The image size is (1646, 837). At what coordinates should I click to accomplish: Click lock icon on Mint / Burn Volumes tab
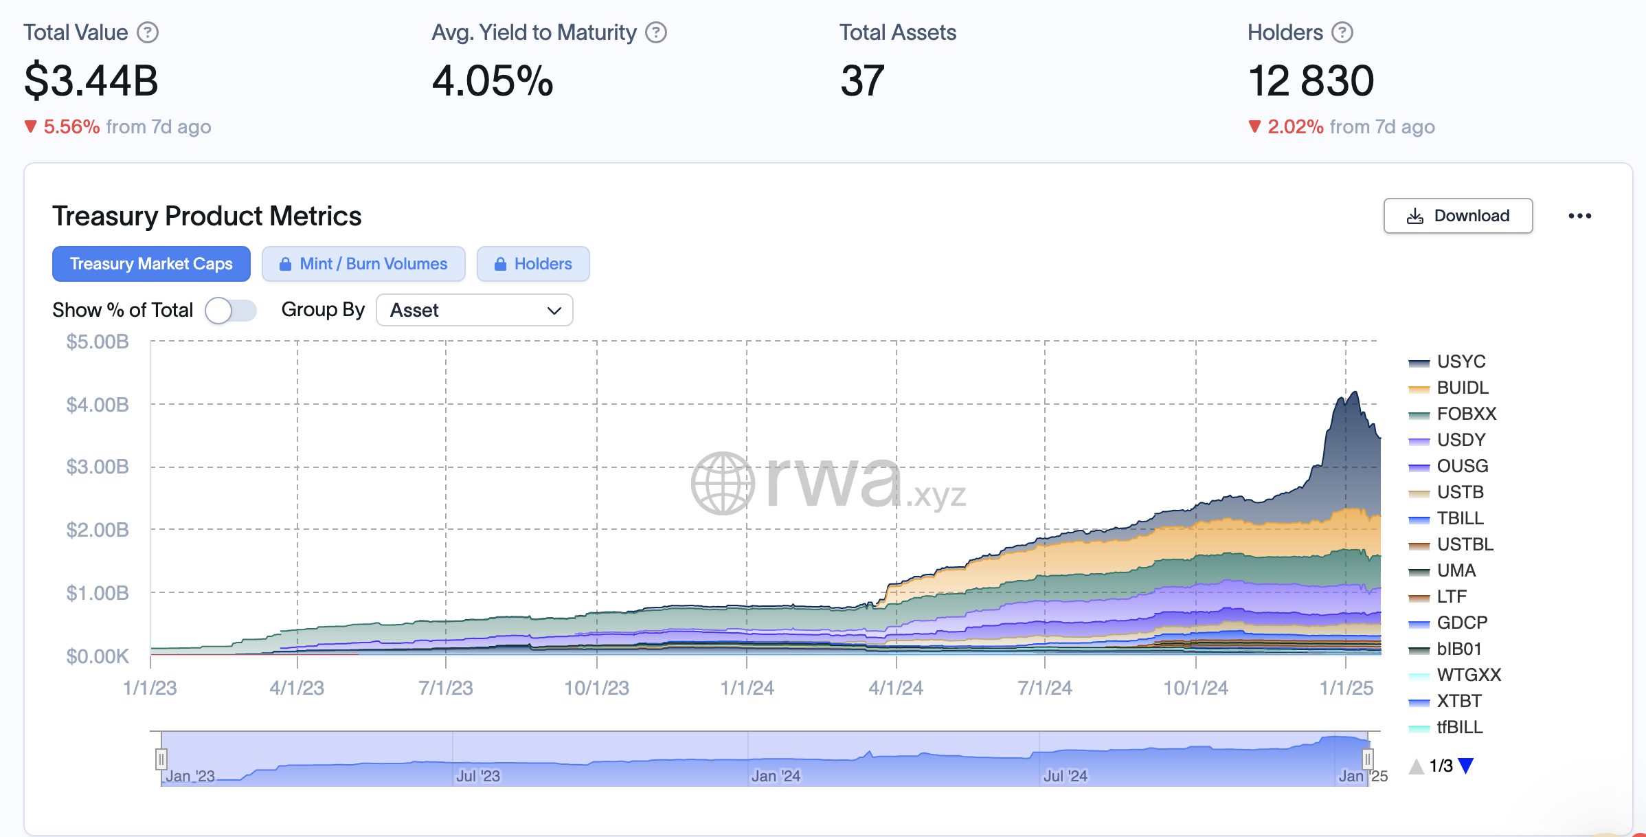click(285, 264)
